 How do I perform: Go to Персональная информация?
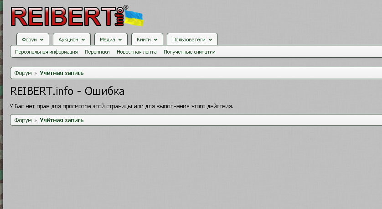[x=46, y=52]
